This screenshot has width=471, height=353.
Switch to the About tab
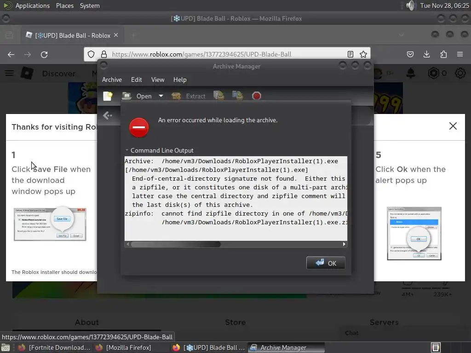pos(87,322)
